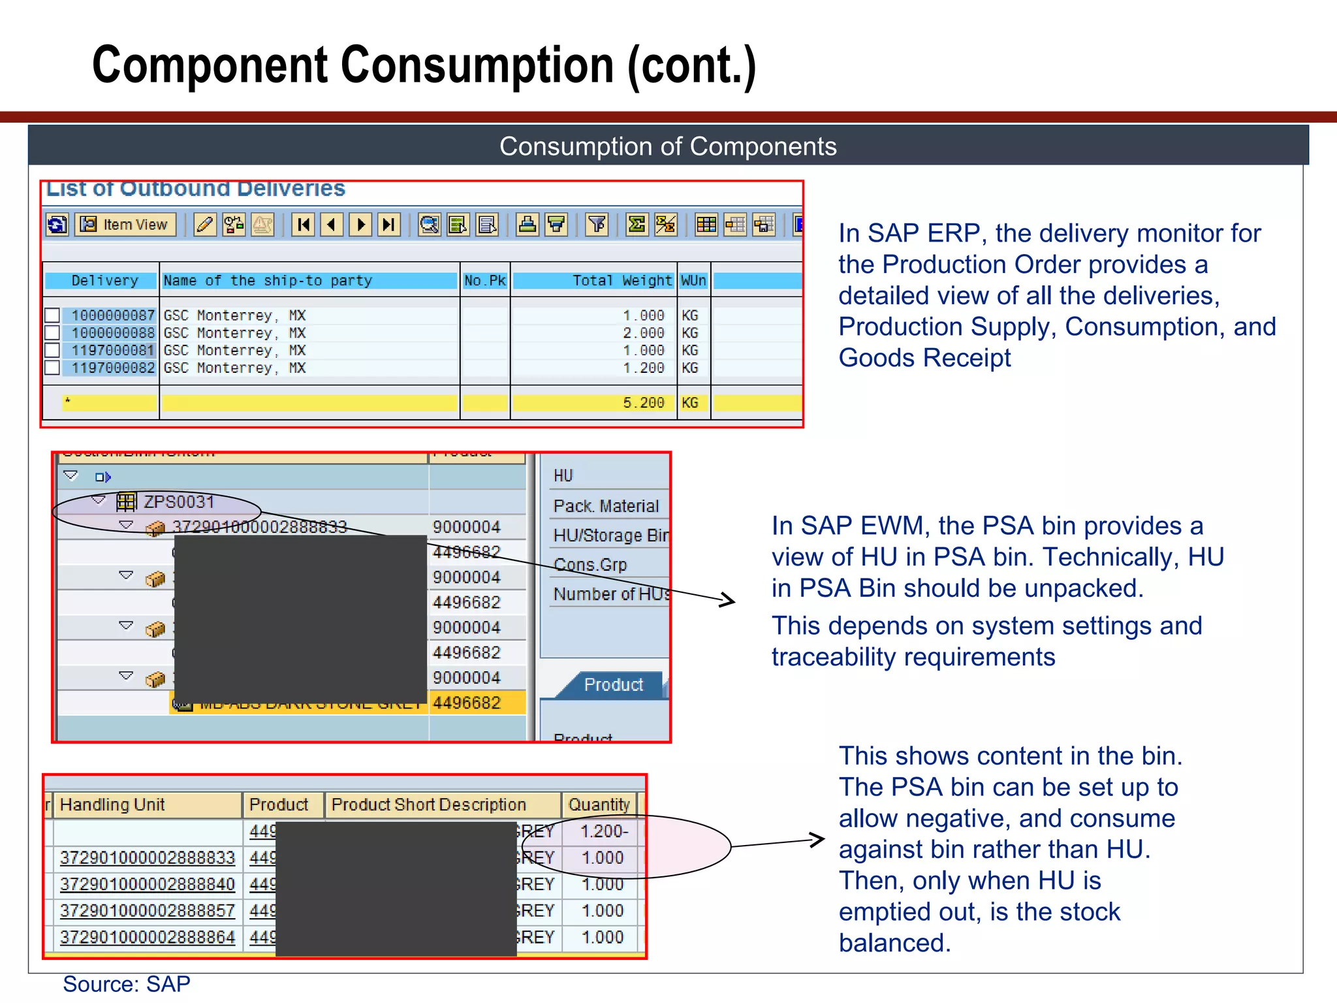Click the package icon of HU 372901000002888833

(155, 528)
